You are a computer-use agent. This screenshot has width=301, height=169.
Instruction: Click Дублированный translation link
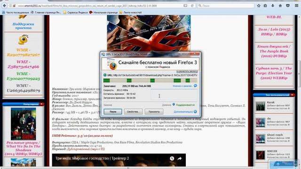coord(86,149)
